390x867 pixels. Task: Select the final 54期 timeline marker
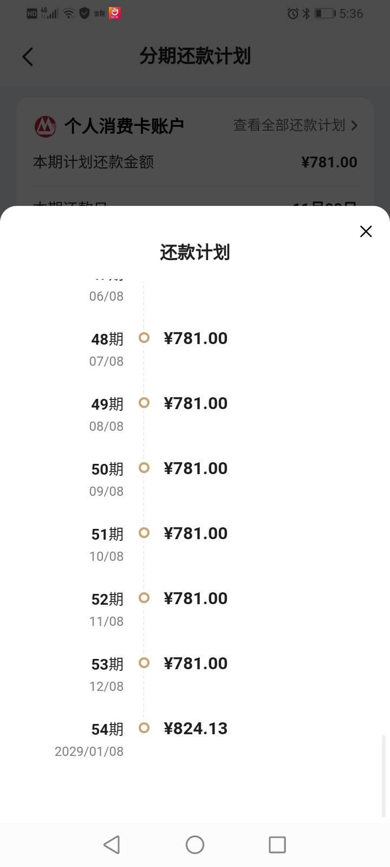click(x=144, y=728)
